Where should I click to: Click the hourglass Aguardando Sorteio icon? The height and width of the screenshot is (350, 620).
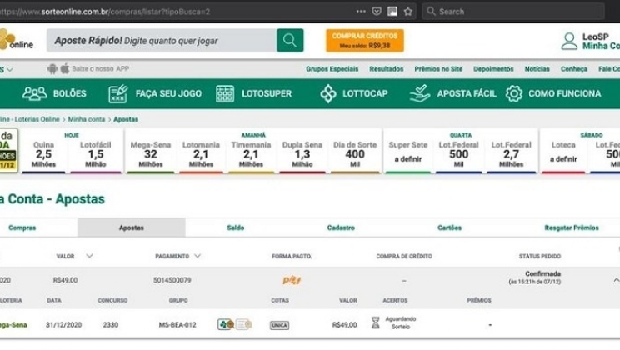click(x=375, y=322)
